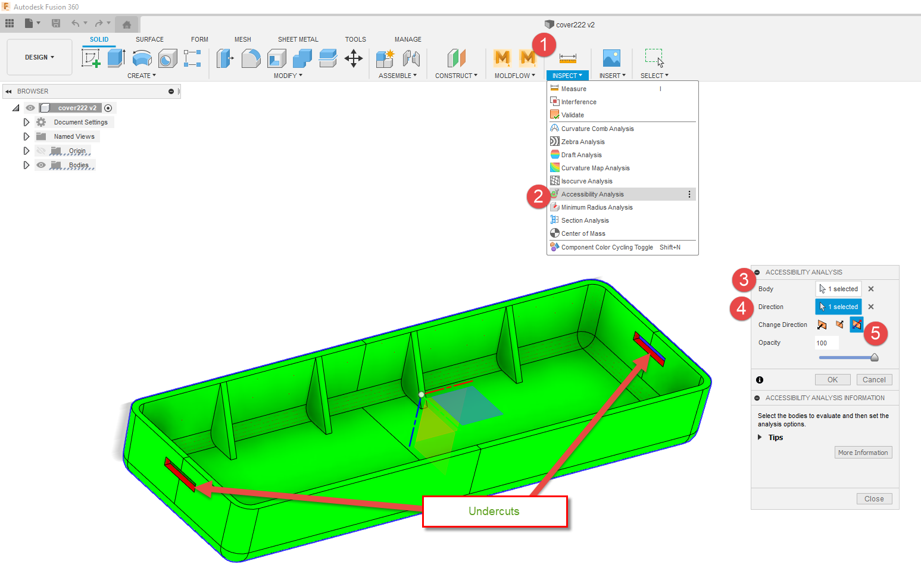The image size is (921, 580).
Task: Open the CREATE dropdown menu
Action: [142, 76]
